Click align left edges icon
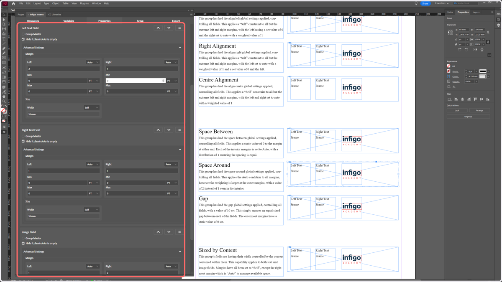This screenshot has width=502, height=282. coord(456,99)
